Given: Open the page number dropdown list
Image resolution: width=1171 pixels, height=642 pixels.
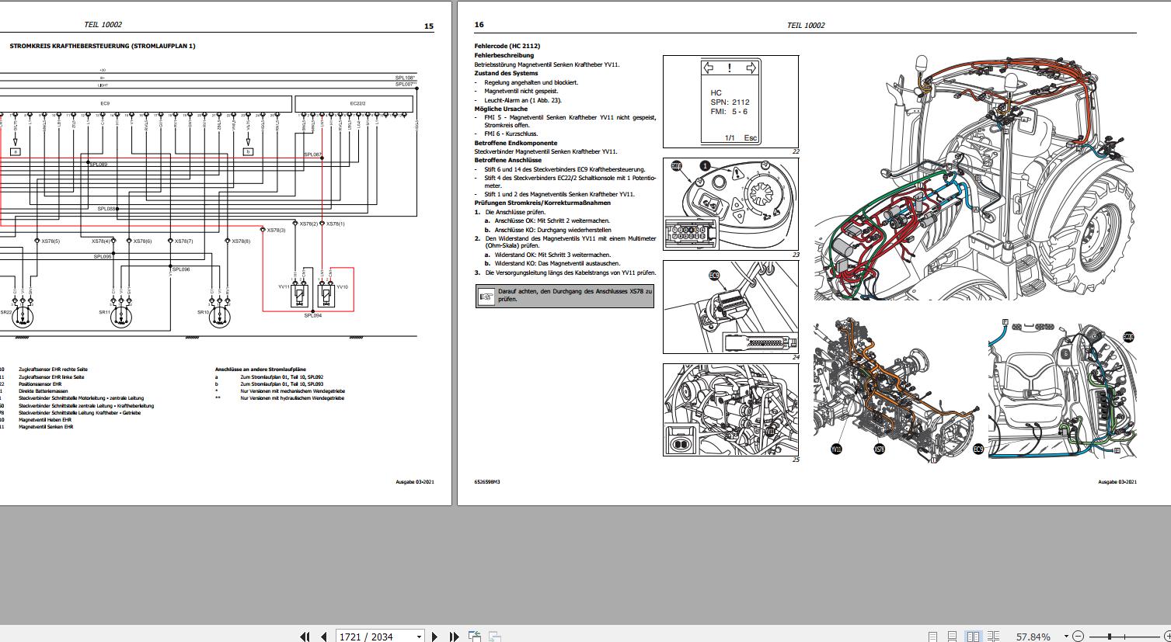Looking at the screenshot, I should pos(420,637).
